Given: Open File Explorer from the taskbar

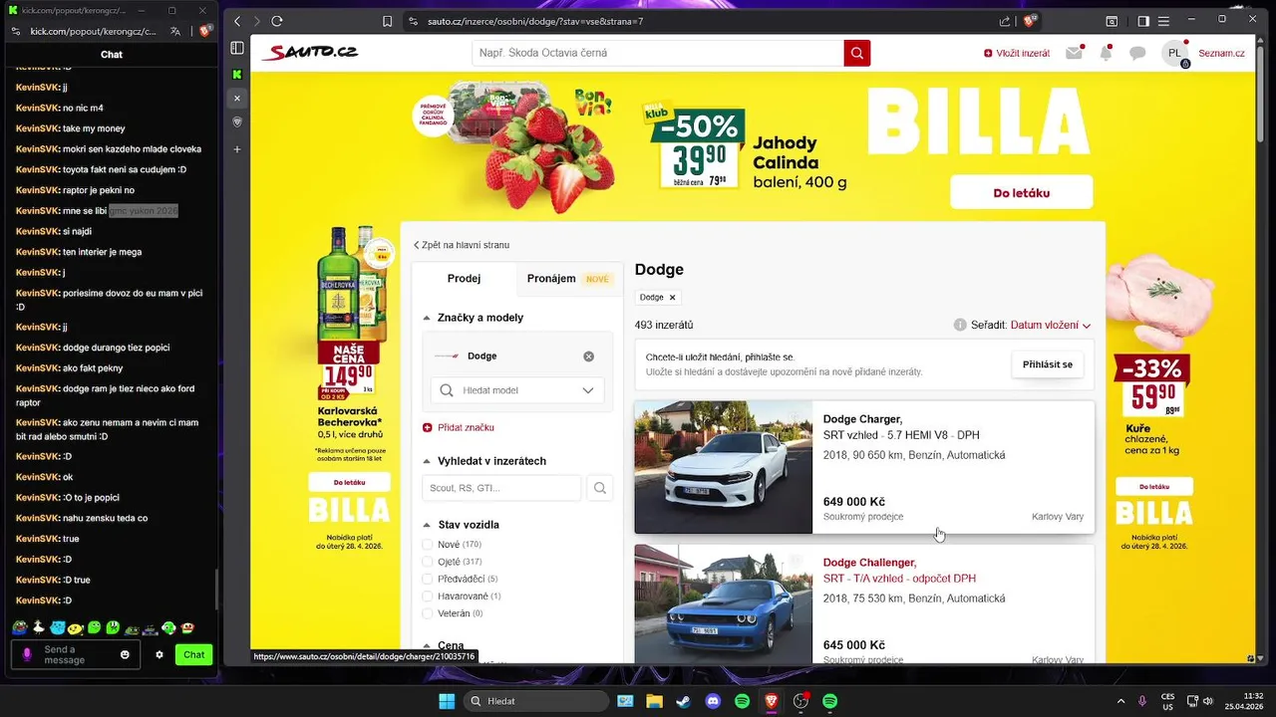Looking at the screenshot, I should pos(654,701).
